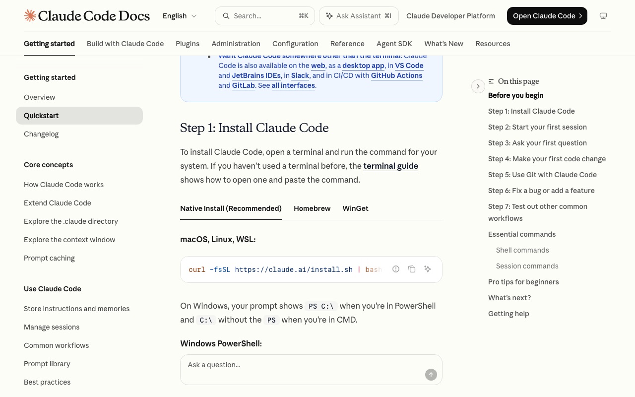Switch to the Build with Claude Code tab

click(x=125, y=44)
